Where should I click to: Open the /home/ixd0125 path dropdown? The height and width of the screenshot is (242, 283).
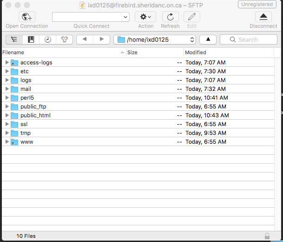155,39
